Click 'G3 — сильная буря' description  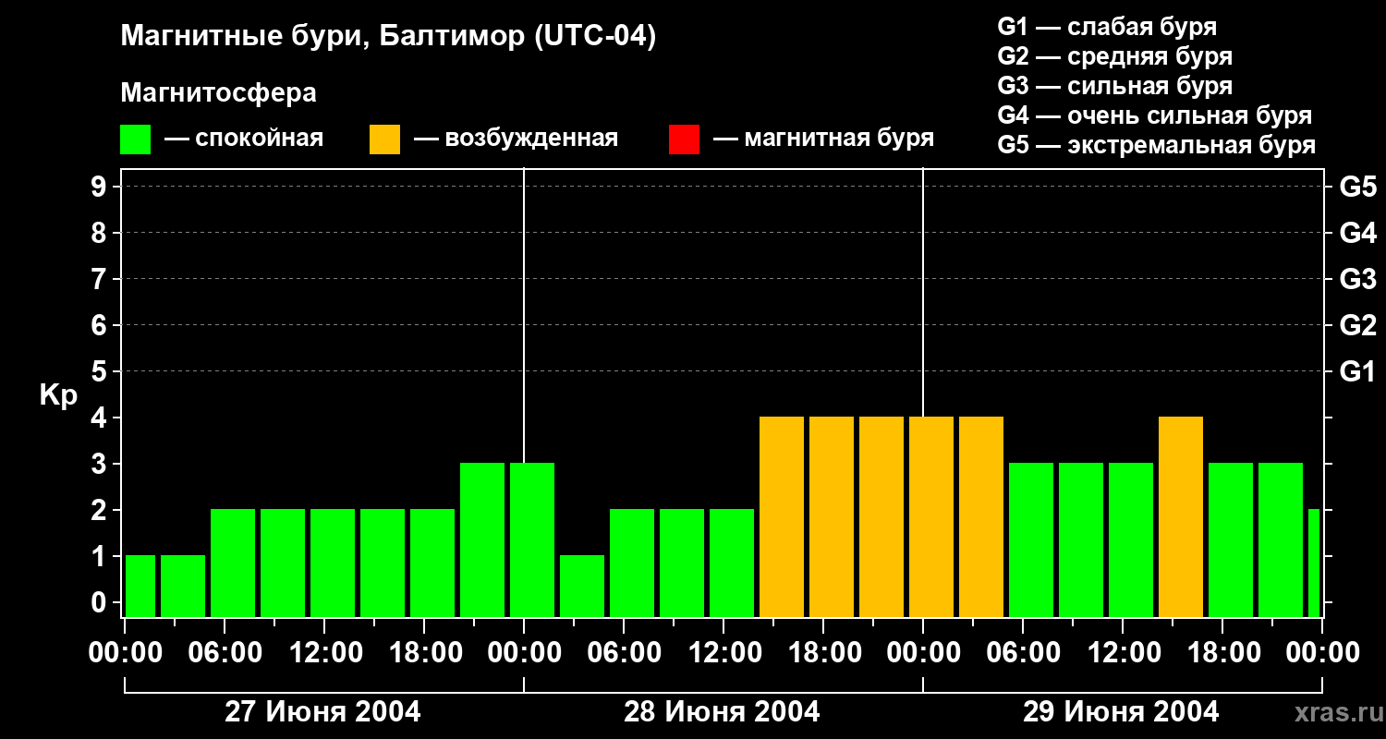(1114, 86)
